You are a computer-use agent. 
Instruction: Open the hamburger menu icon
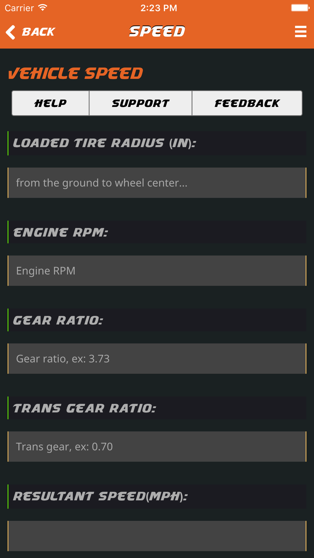click(x=300, y=31)
